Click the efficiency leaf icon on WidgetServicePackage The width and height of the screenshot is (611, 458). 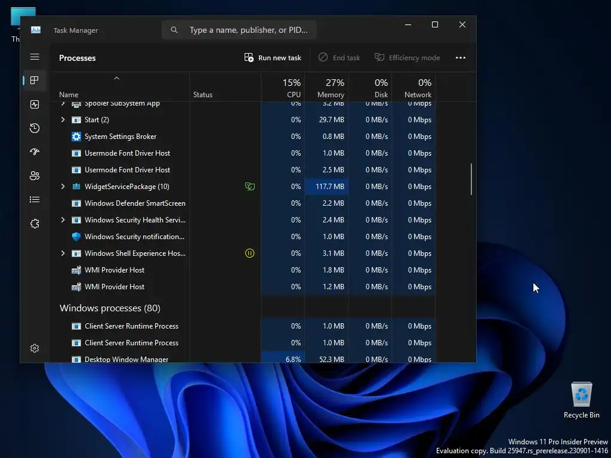pyautogui.click(x=250, y=187)
